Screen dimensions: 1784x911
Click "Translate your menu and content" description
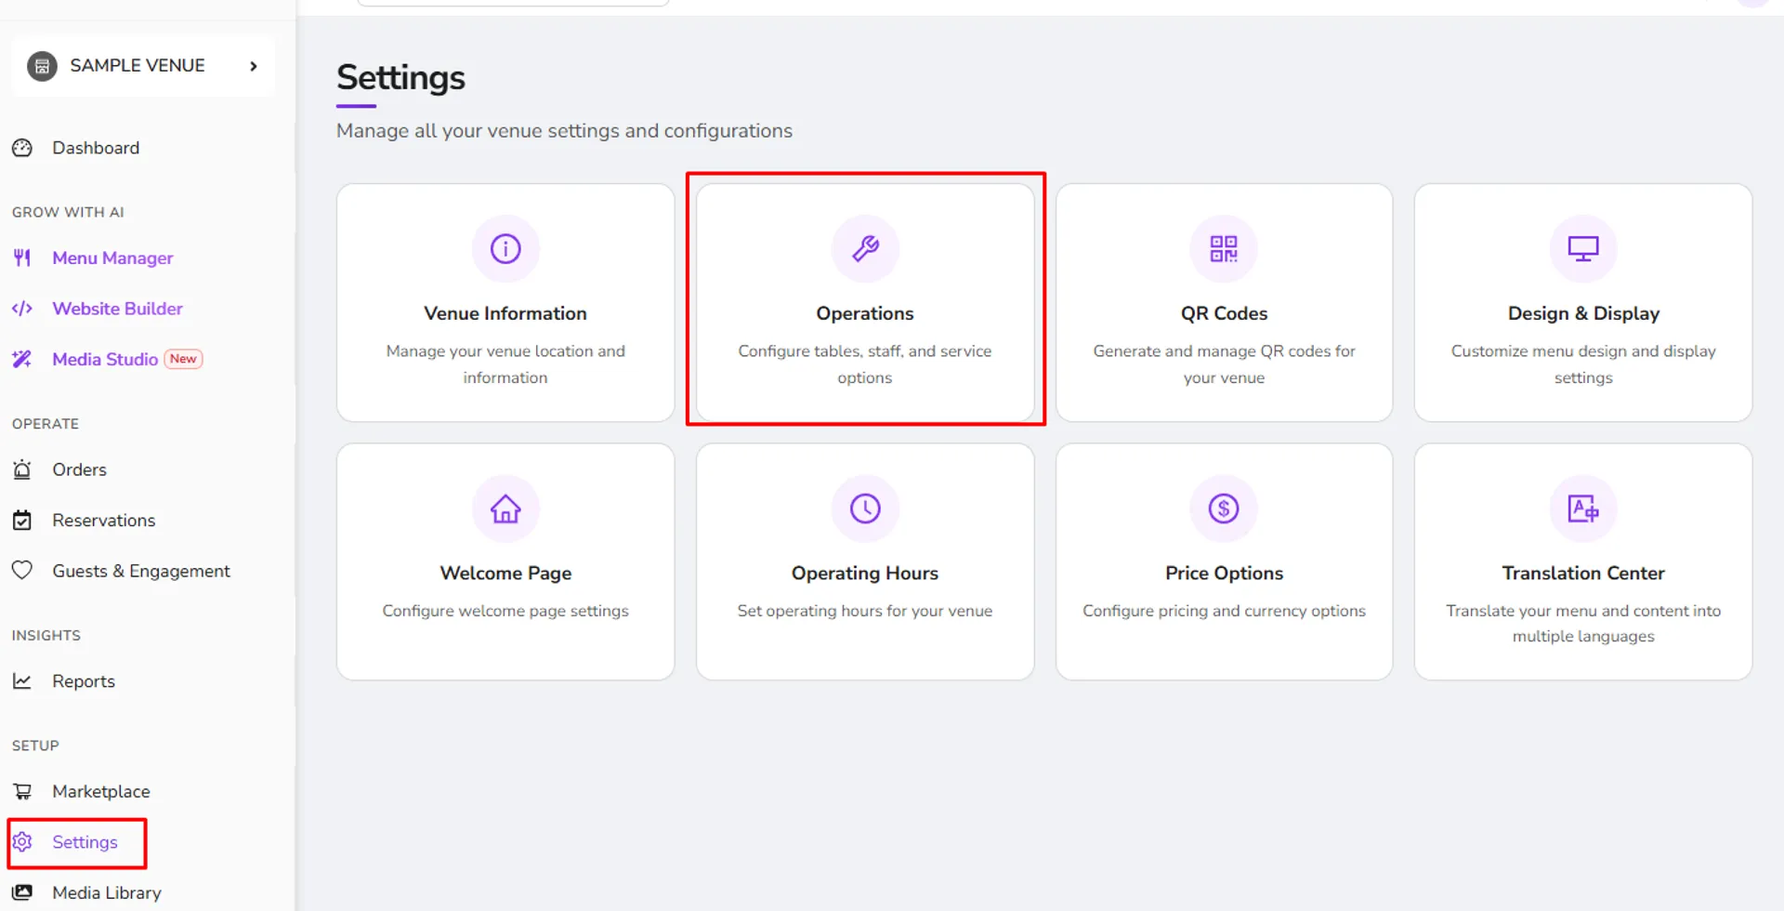point(1583,624)
